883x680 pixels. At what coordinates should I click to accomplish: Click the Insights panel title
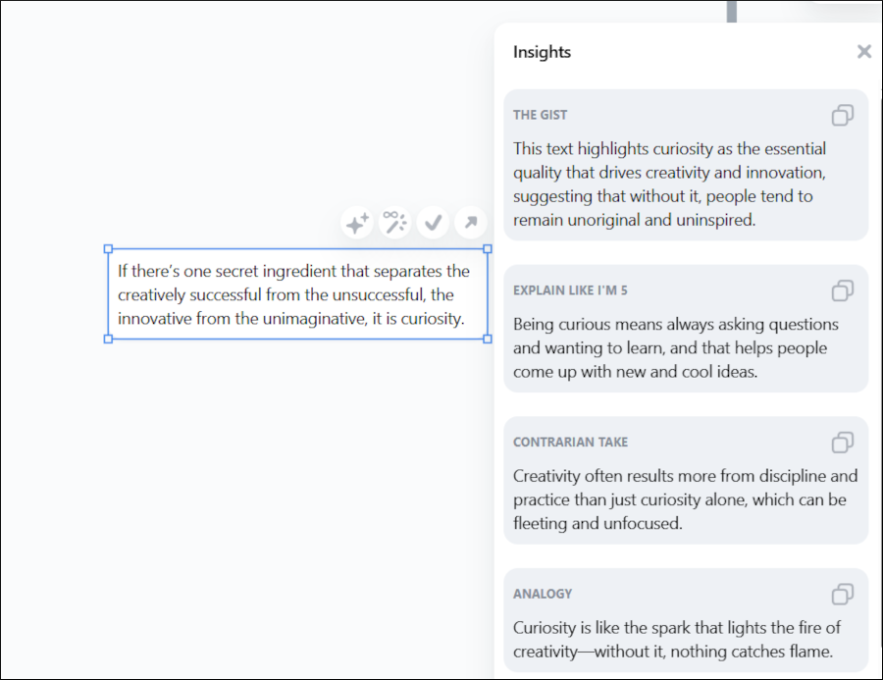pyautogui.click(x=542, y=52)
